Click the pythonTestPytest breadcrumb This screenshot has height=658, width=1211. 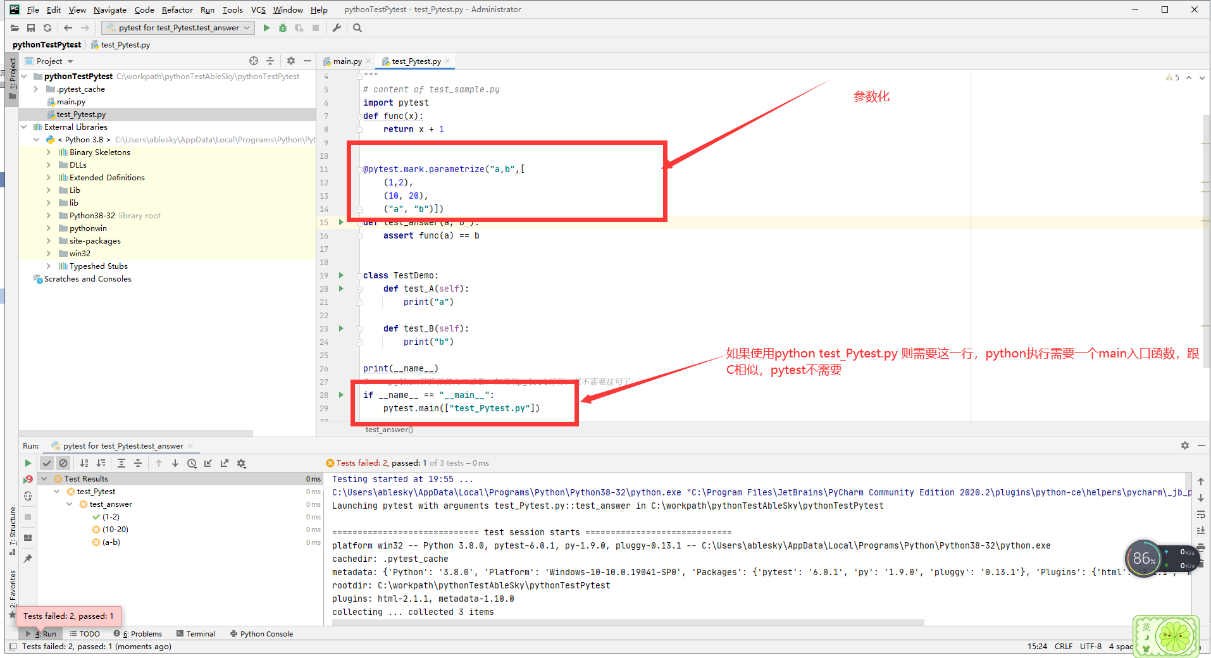point(47,45)
